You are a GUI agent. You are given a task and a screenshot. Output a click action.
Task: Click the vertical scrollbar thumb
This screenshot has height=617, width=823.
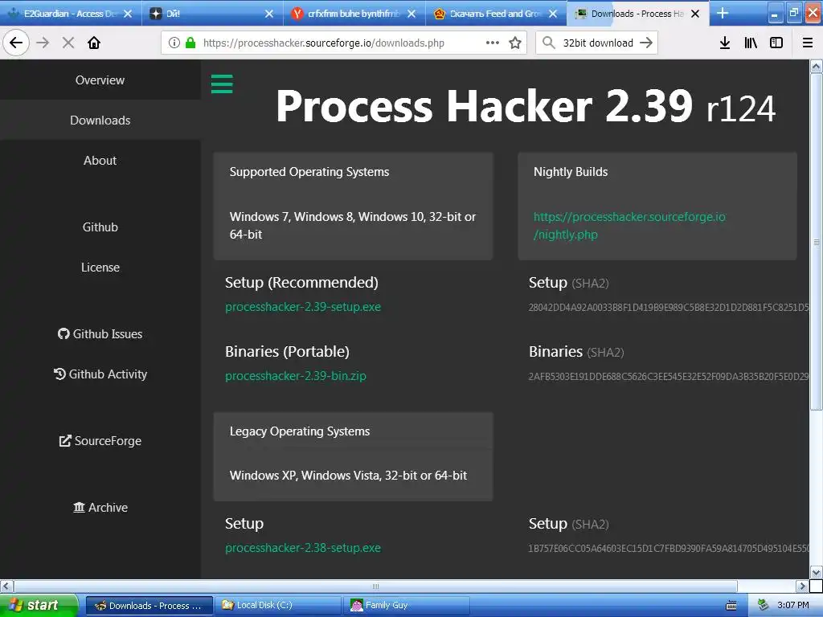[x=816, y=241]
